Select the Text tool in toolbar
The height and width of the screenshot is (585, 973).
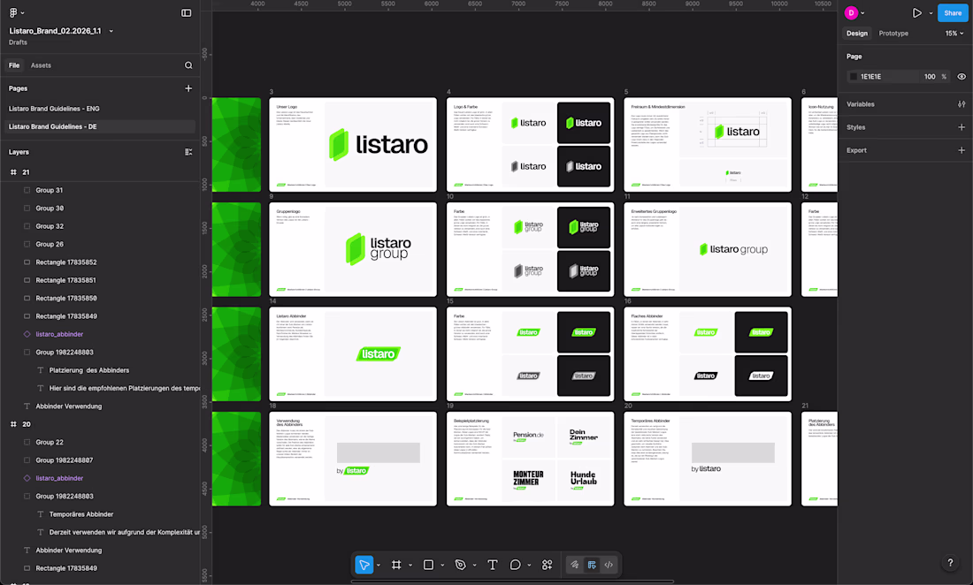[x=493, y=565]
